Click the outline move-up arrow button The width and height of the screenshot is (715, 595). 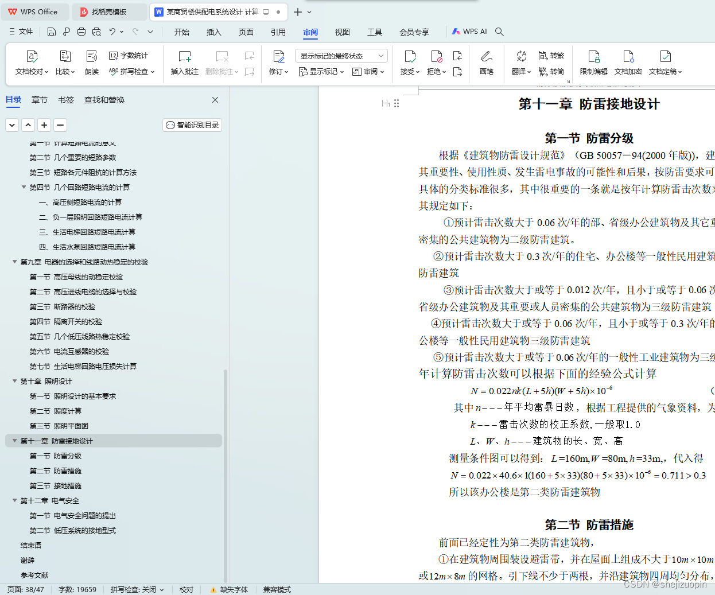point(28,125)
